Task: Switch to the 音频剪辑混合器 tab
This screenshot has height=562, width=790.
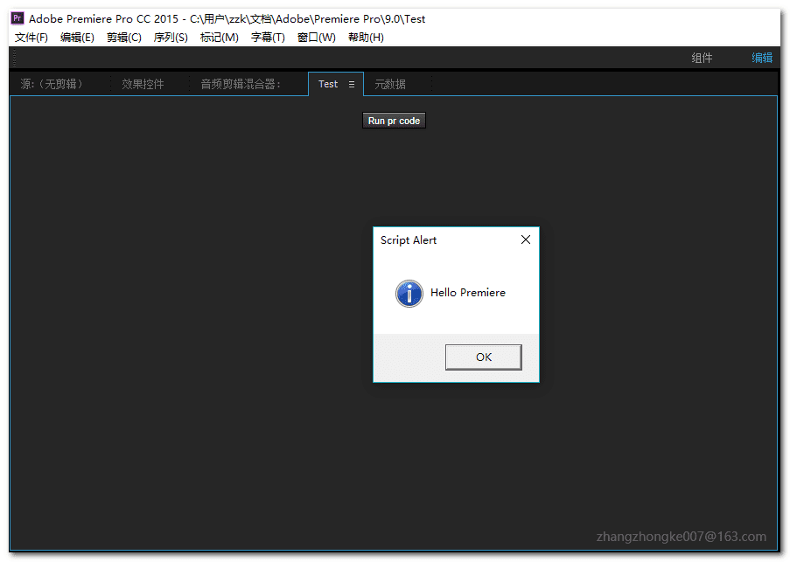Action: coord(241,84)
